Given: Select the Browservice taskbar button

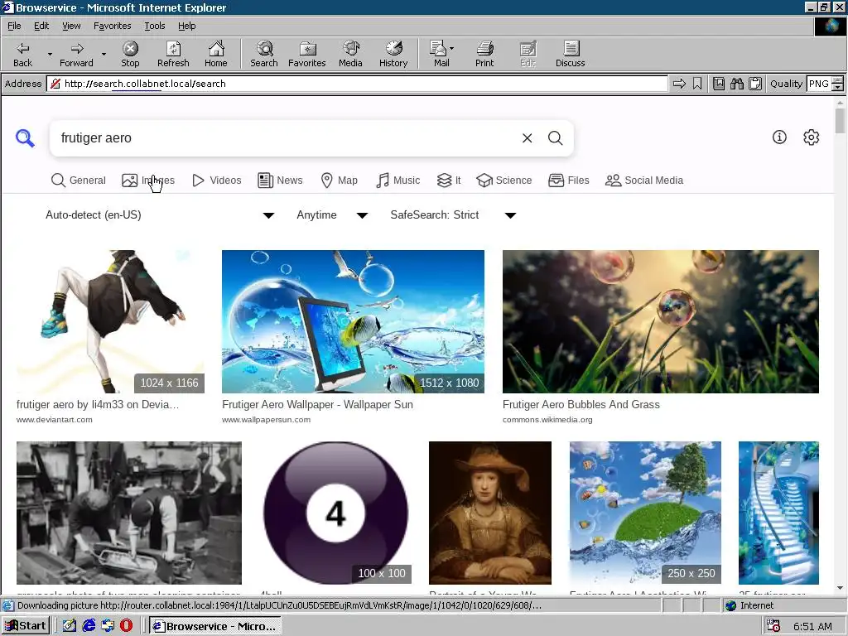Looking at the screenshot, I should pyautogui.click(x=214, y=626).
